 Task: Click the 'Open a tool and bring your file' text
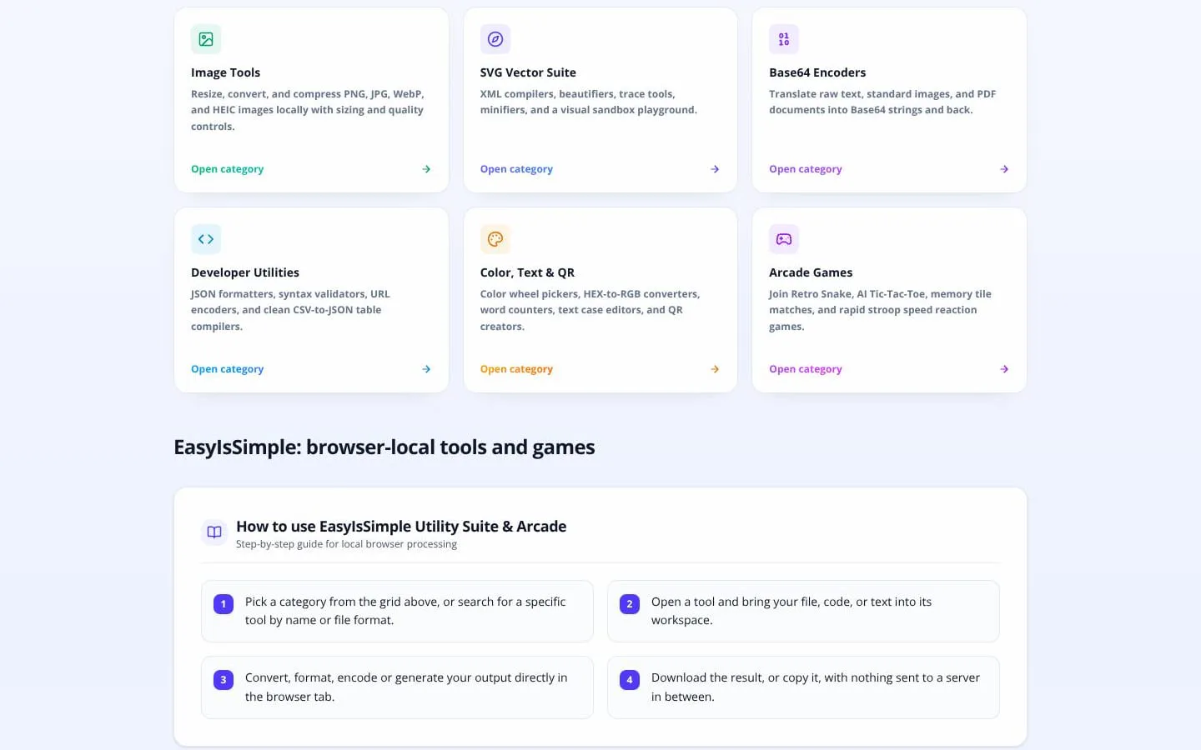pos(791,611)
